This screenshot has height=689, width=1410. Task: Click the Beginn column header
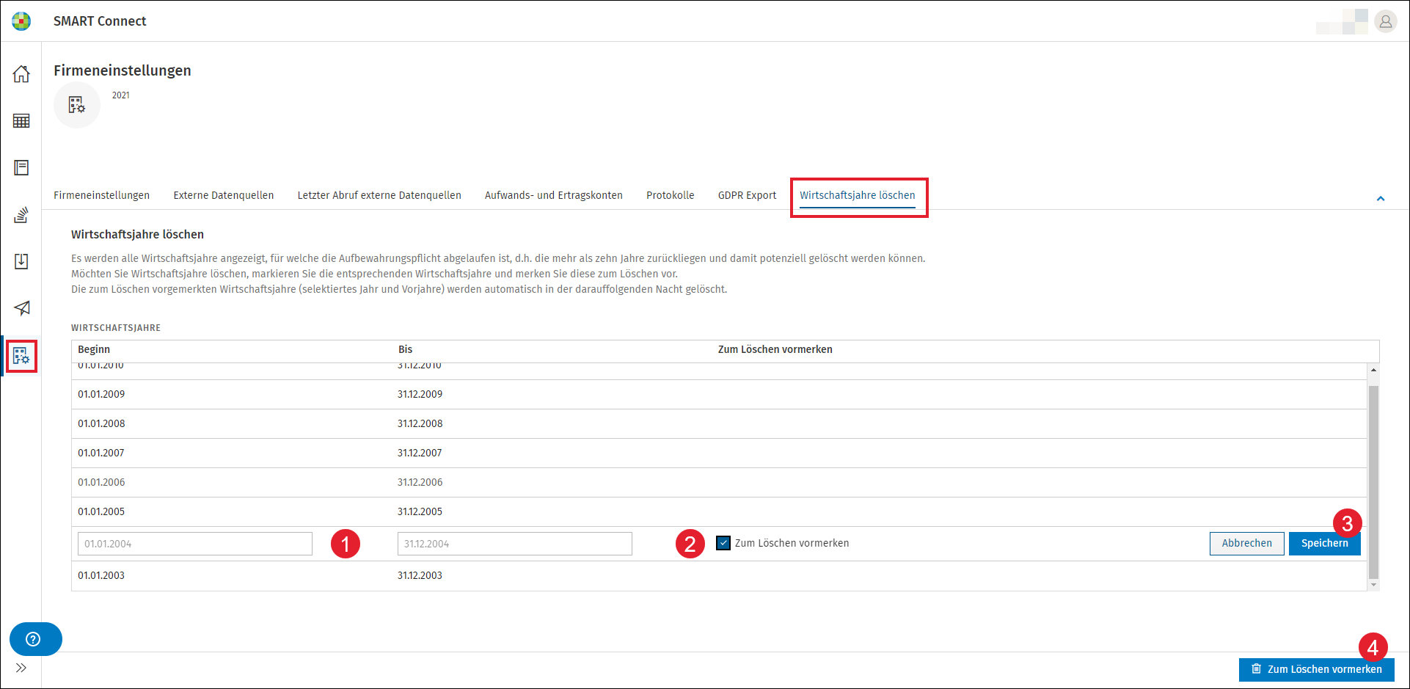(x=94, y=349)
